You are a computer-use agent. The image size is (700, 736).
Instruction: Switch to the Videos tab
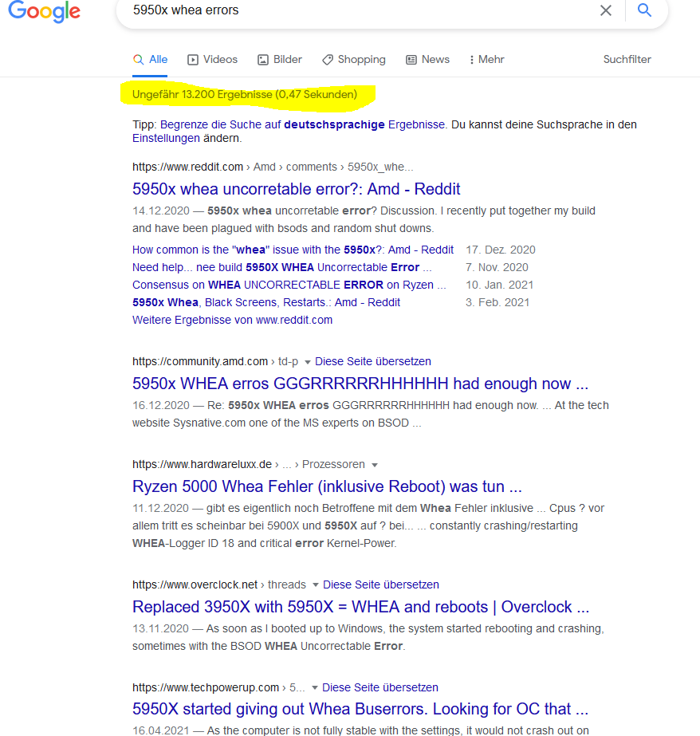click(213, 60)
